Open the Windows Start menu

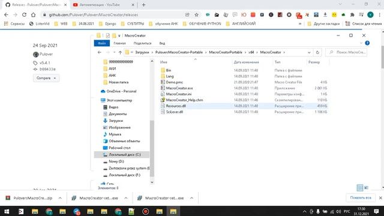click(7, 211)
